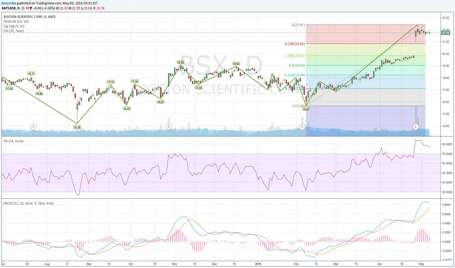Click the earnings E marker near Jul 20
Viewport: 455px width, 268px height.
click(x=34, y=127)
